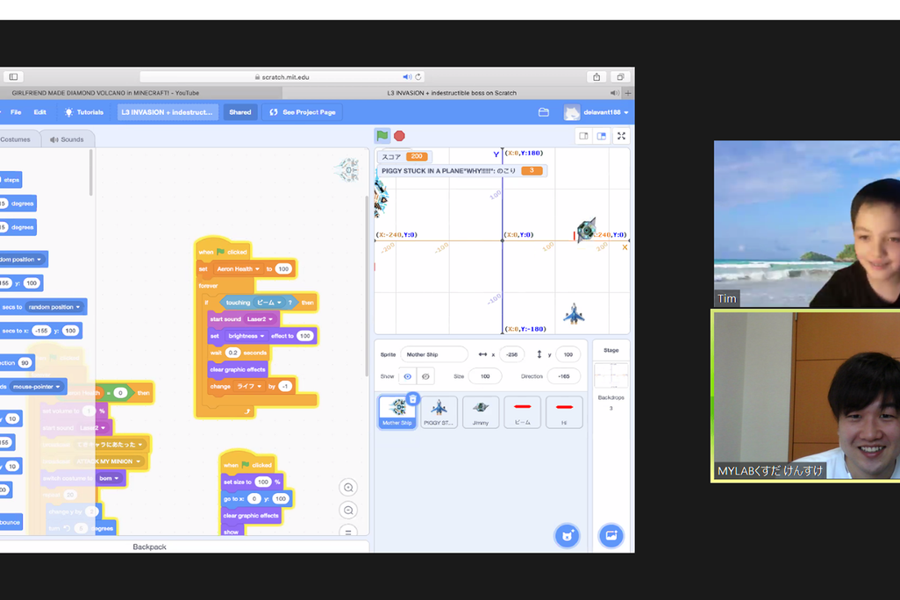Select the Stage backdrop thumbnail
Screen dimensions: 900x600
click(x=611, y=375)
